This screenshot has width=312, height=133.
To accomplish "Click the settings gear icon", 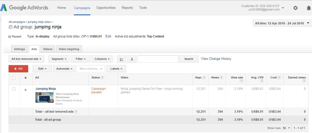I will pyautogui.click(x=295, y=8).
